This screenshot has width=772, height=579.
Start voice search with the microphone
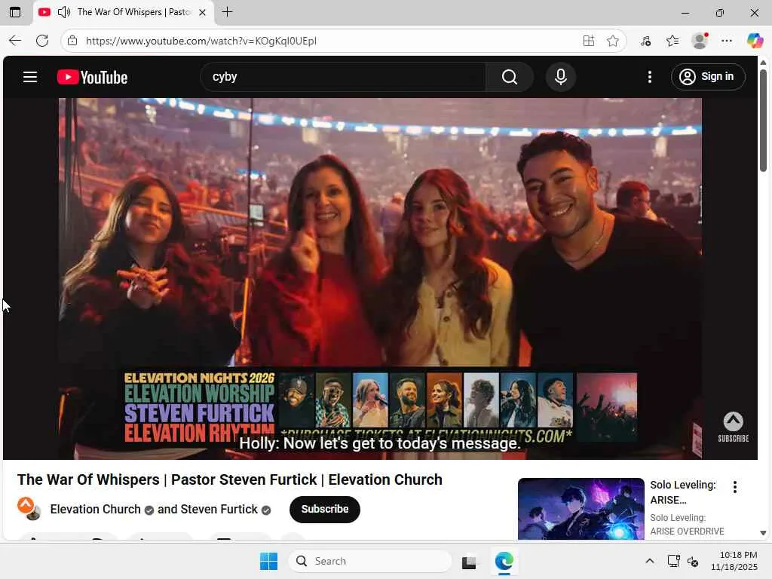(560, 77)
